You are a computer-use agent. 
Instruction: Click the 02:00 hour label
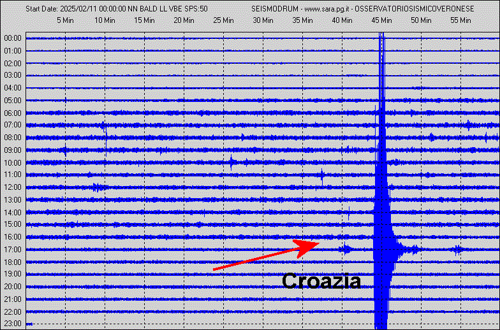(x=13, y=64)
